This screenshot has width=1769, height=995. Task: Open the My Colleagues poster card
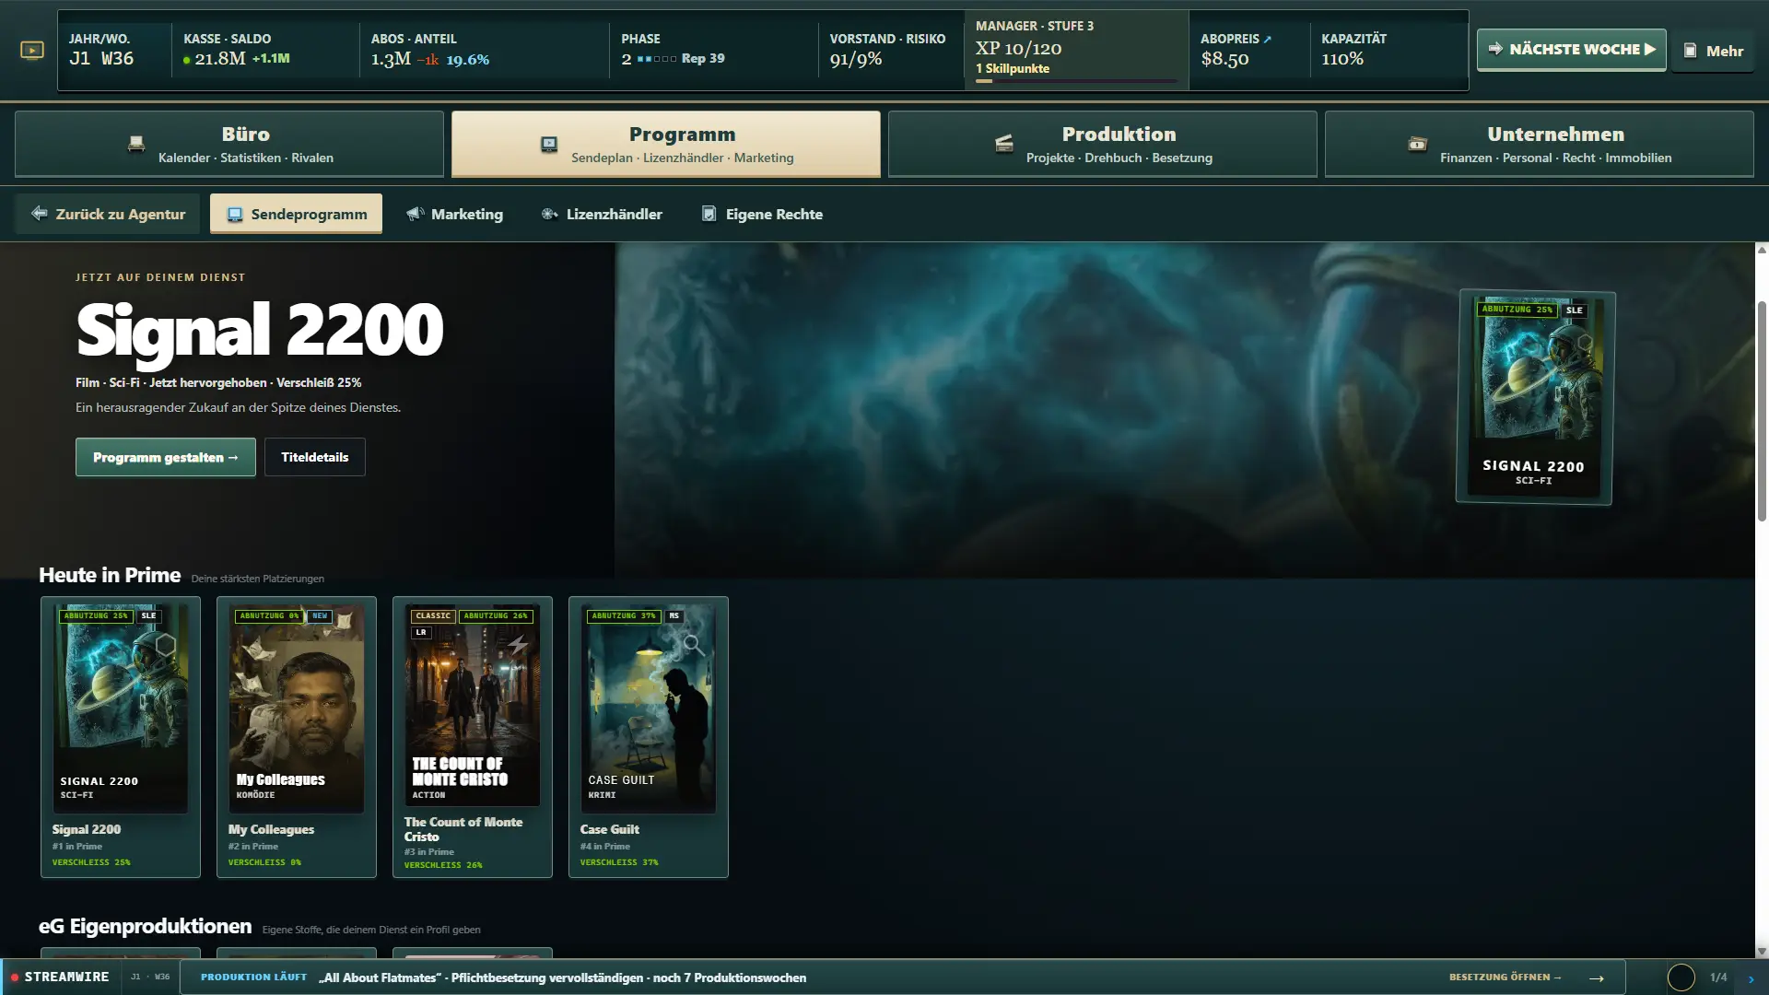(297, 737)
